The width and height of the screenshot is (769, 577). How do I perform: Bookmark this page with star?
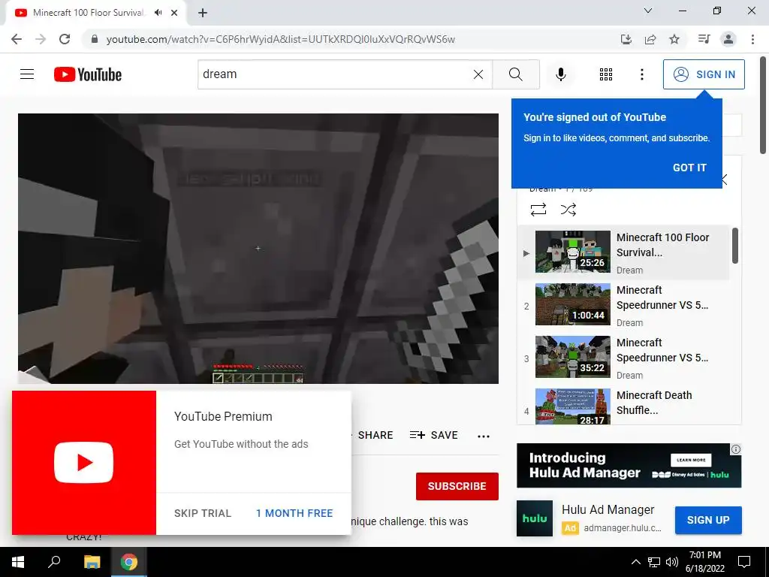coord(674,39)
